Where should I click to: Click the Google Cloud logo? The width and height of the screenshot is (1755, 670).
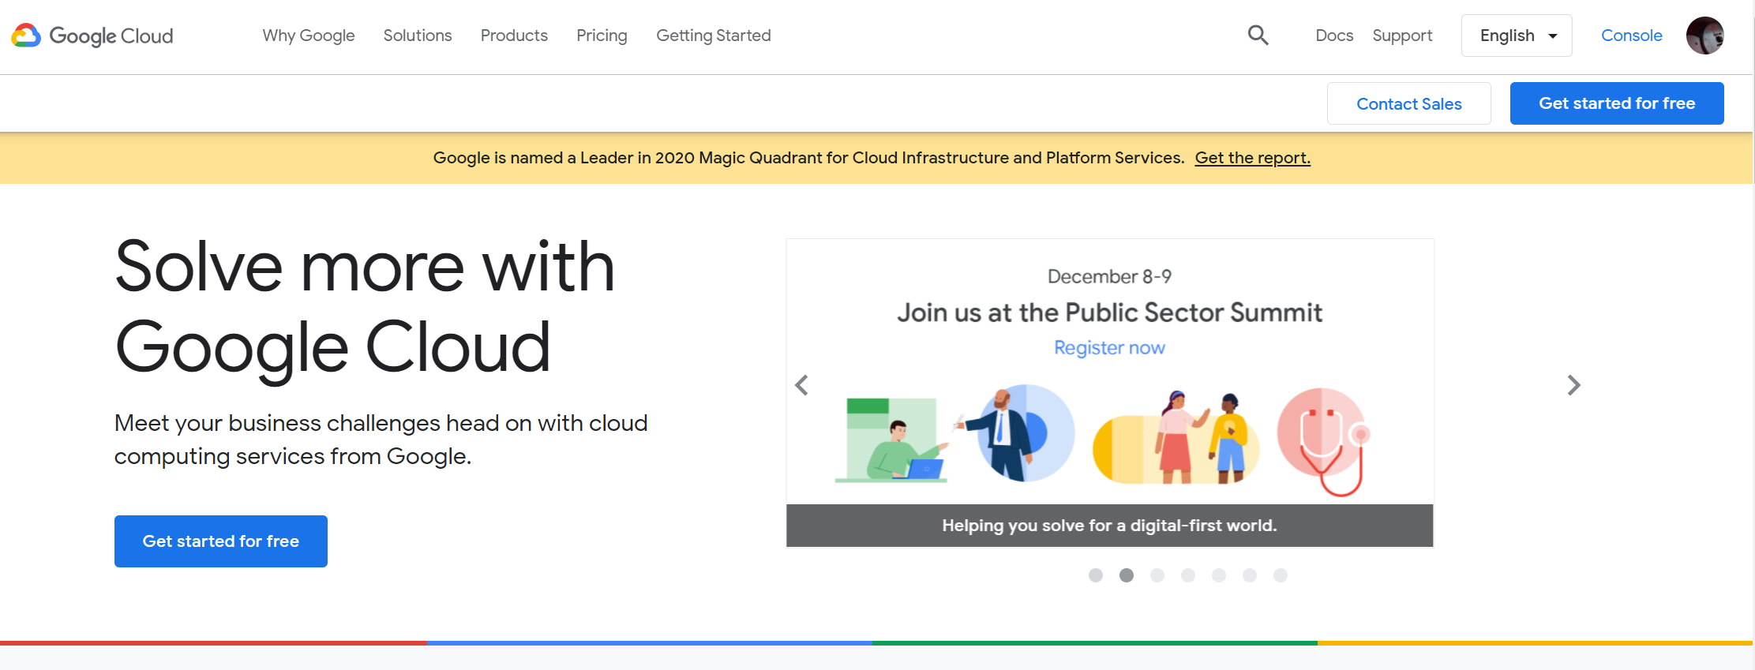pyautogui.click(x=92, y=36)
